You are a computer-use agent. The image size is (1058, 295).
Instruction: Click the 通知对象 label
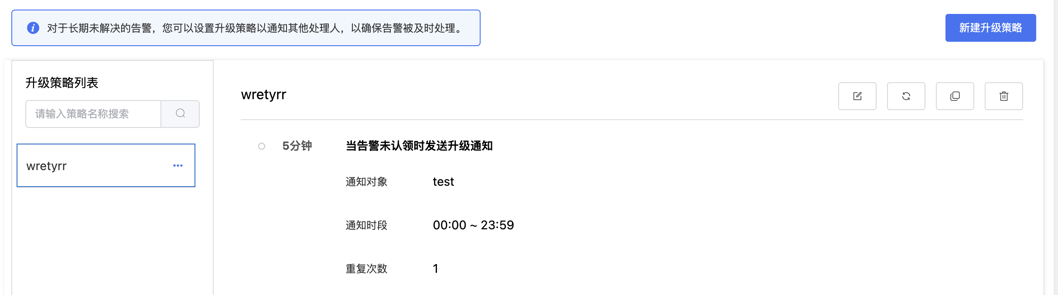pyautogui.click(x=366, y=182)
